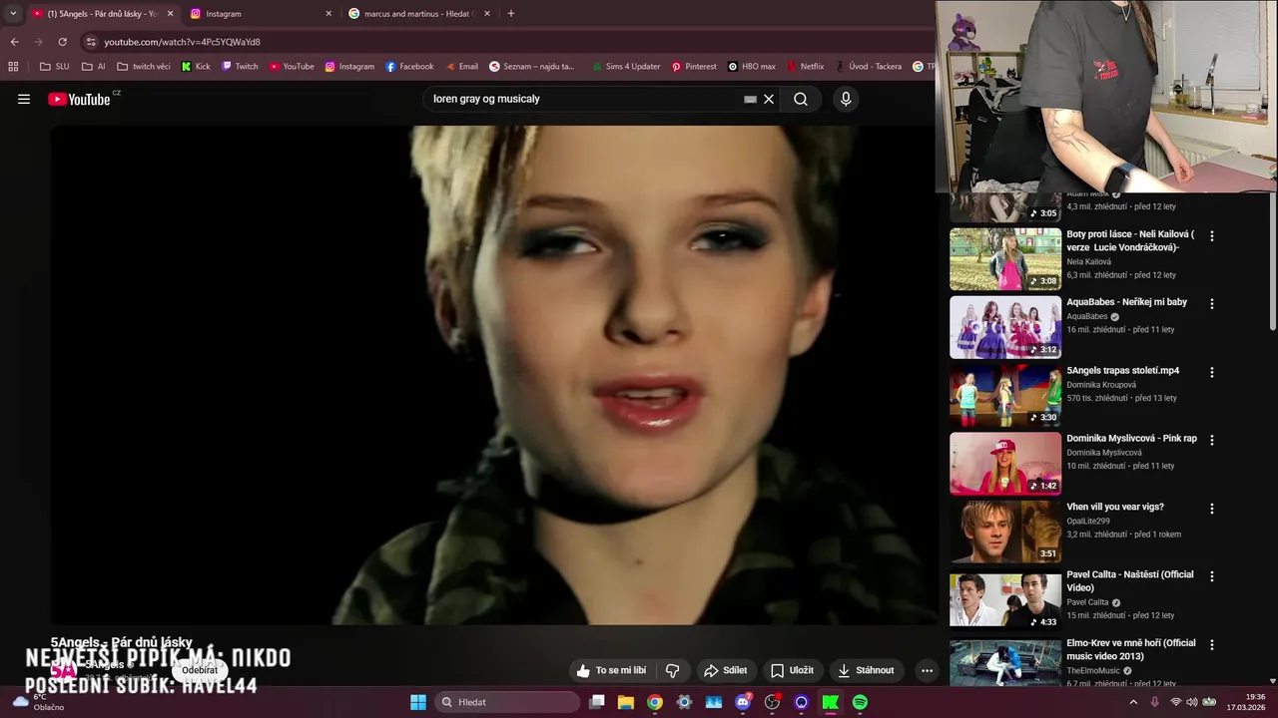Screen dimensions: 1278x718
Task: Open the Sims 4 Updater bookmark
Action: click(626, 67)
